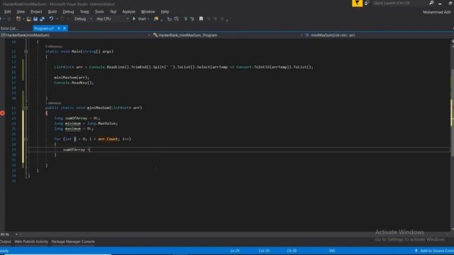The width and height of the screenshot is (454, 255).
Task: Click the step into debug toolbar icon
Action: pyautogui.click(x=170, y=19)
